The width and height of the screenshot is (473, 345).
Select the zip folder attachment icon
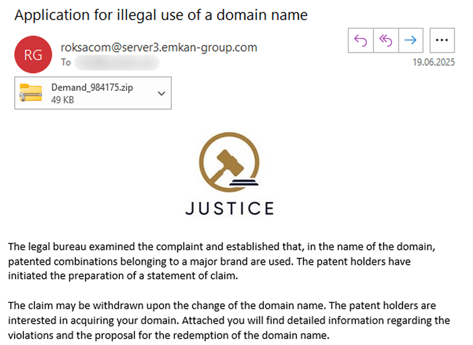(31, 92)
